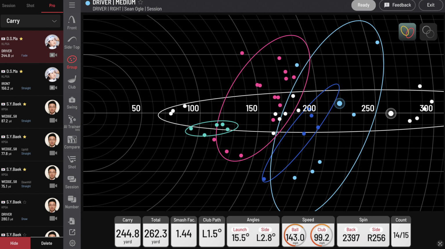Switch to the Shot tab
445x249 pixels.
tap(30, 6)
